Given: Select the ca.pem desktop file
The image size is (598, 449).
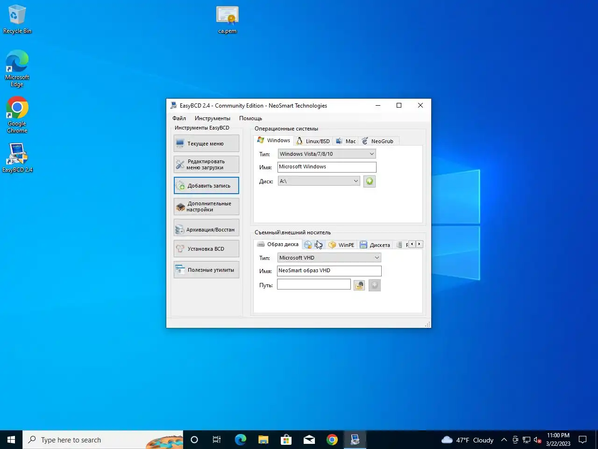Looking at the screenshot, I should 228,20.
